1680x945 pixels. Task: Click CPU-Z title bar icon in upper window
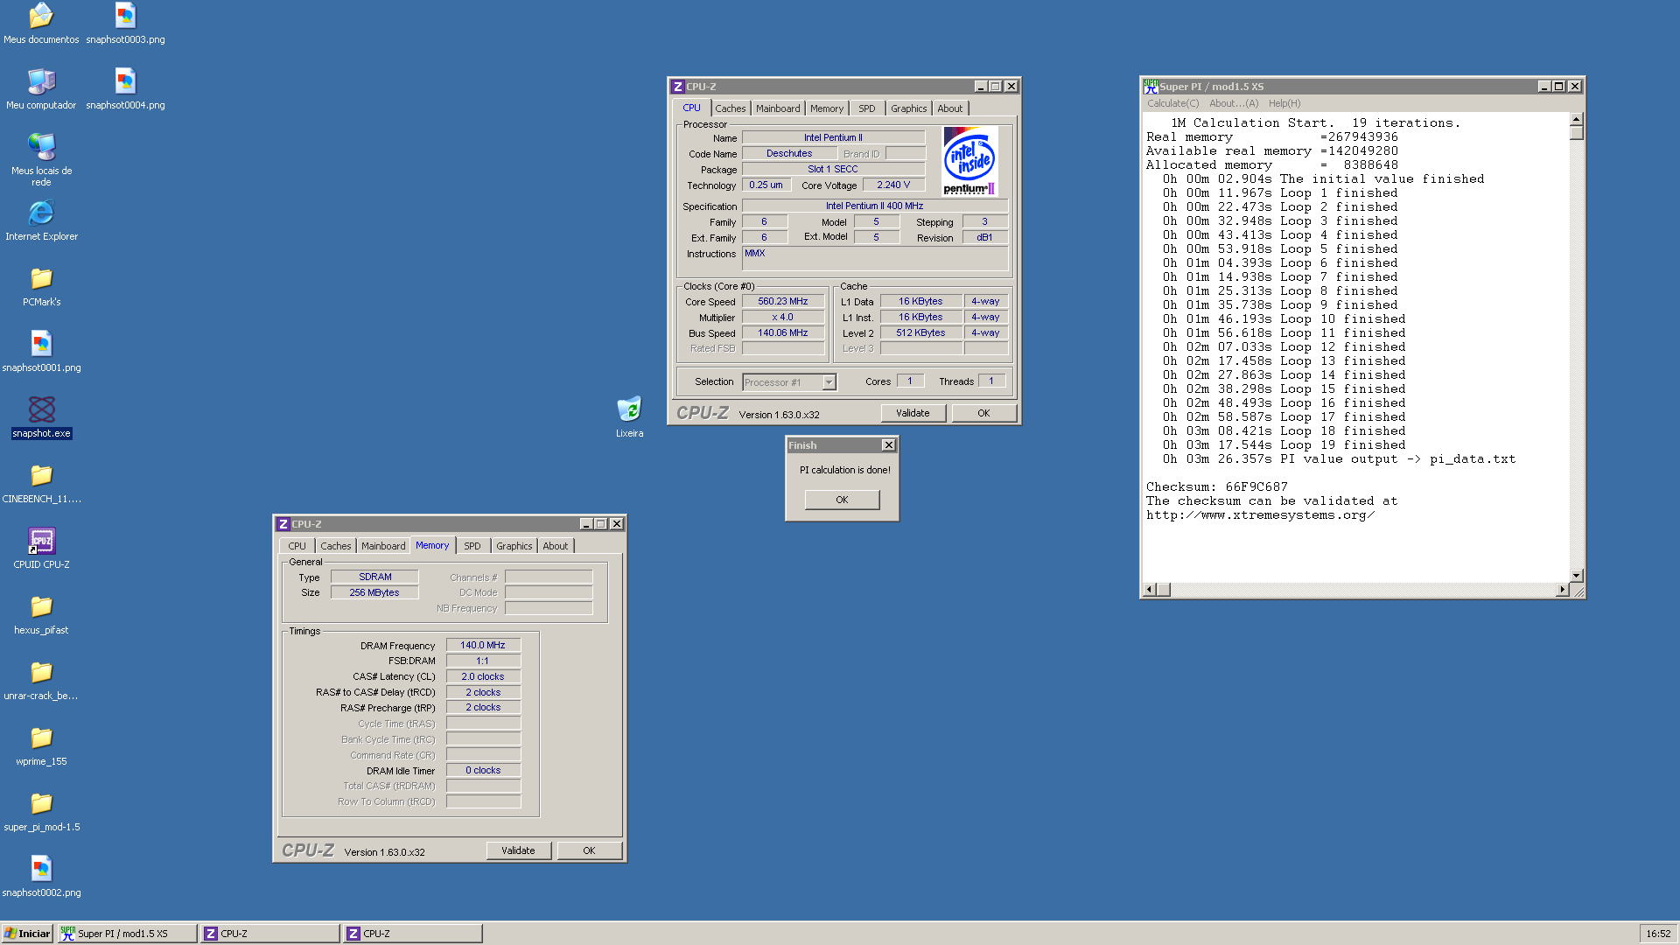pyautogui.click(x=678, y=87)
